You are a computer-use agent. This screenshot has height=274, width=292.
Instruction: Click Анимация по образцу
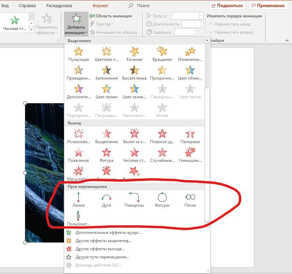coord(114,32)
